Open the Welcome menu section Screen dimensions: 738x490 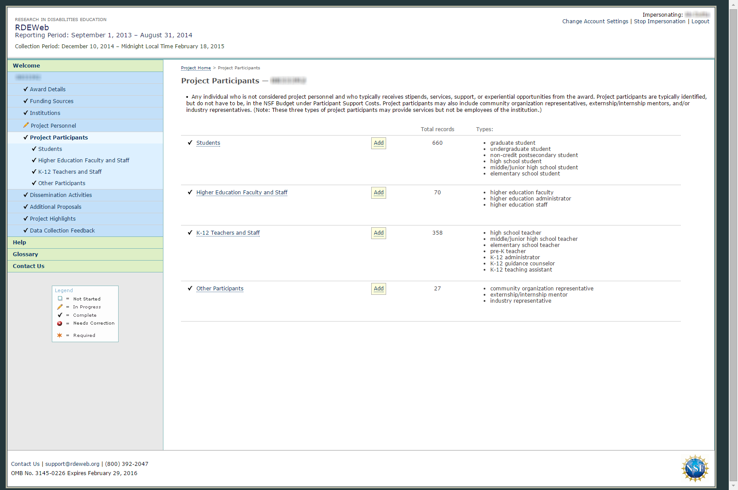pos(85,66)
